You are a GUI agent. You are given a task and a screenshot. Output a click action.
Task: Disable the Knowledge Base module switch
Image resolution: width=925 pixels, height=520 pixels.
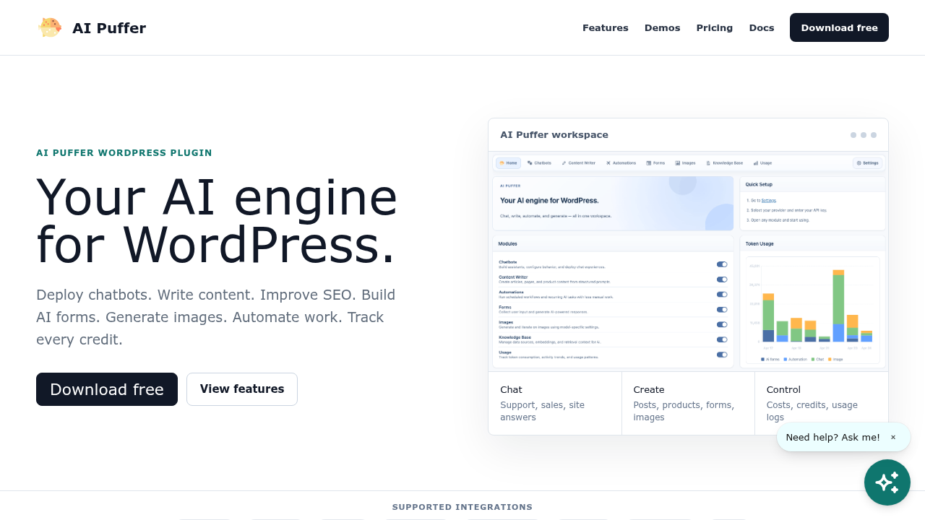(x=722, y=339)
